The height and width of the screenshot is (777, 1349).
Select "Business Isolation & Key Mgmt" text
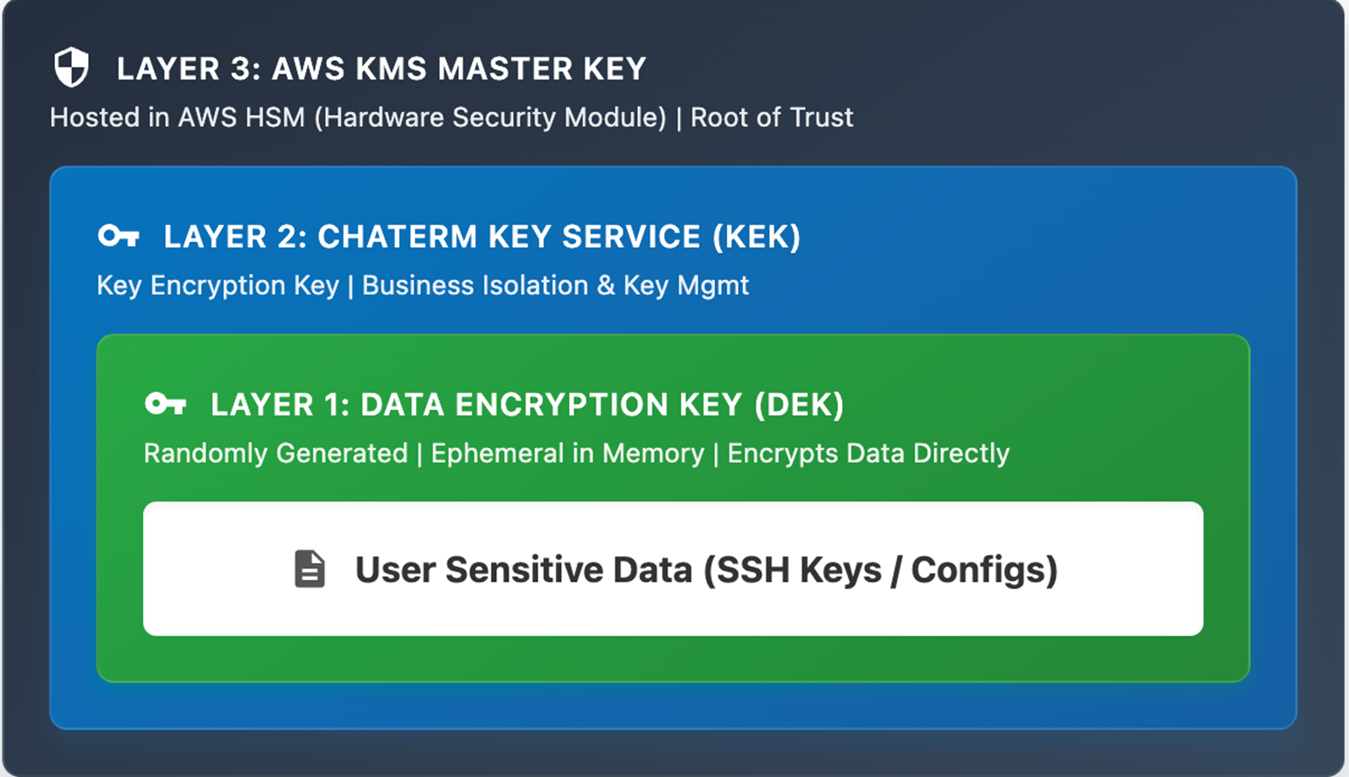click(555, 285)
